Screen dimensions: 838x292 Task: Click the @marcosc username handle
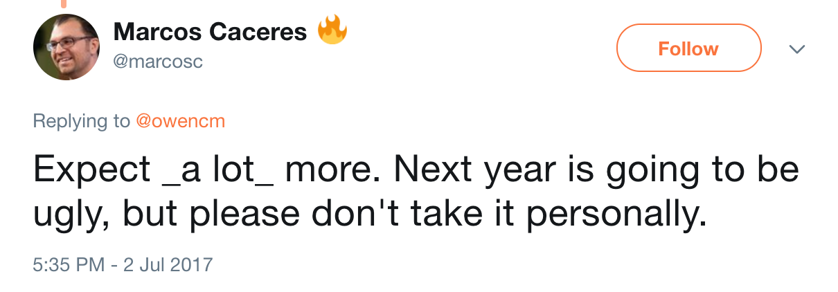pos(158,62)
